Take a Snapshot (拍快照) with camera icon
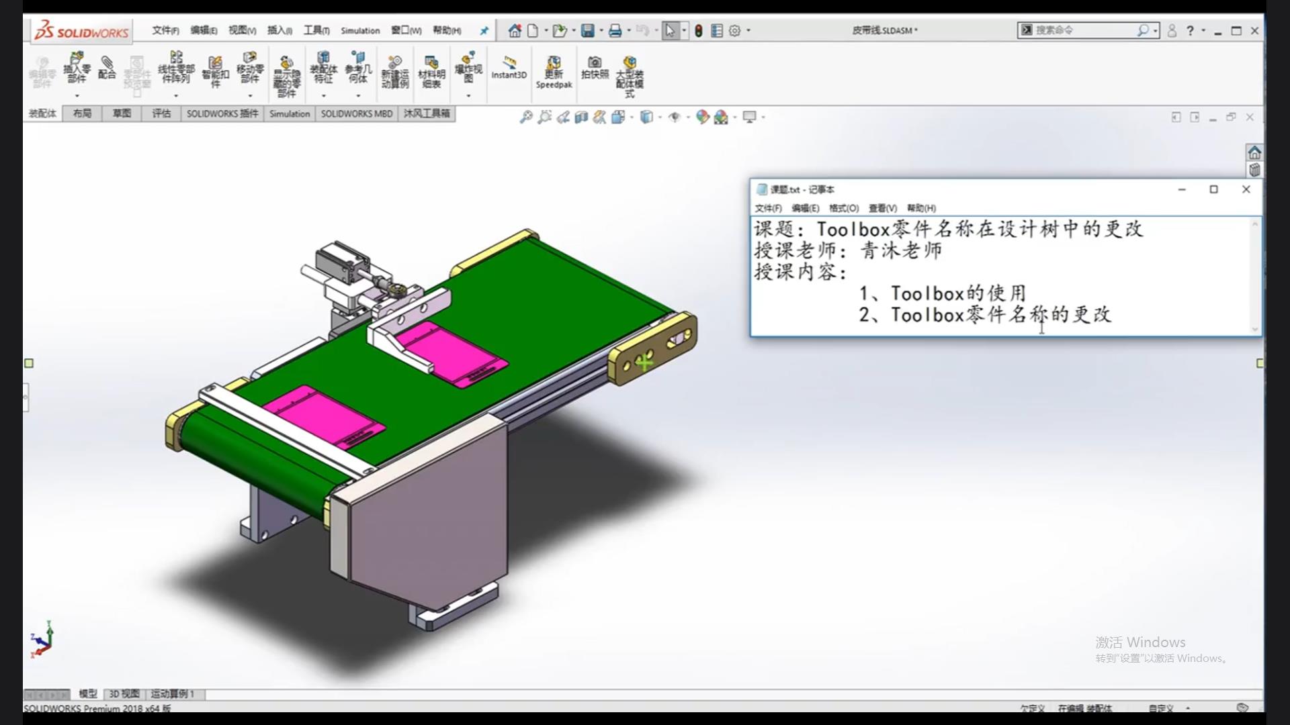 click(x=595, y=67)
